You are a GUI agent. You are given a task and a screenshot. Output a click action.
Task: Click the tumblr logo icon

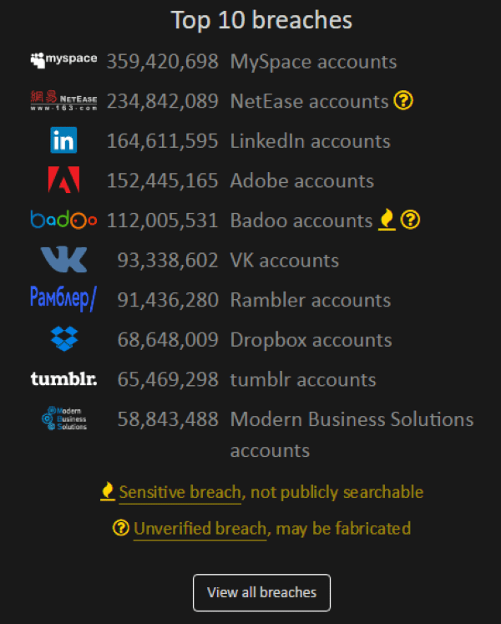63,379
